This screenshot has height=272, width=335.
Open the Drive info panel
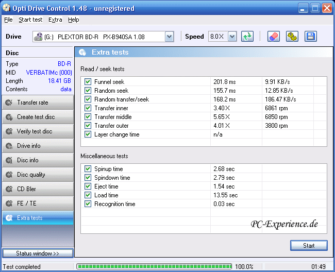pyautogui.click(x=37, y=146)
